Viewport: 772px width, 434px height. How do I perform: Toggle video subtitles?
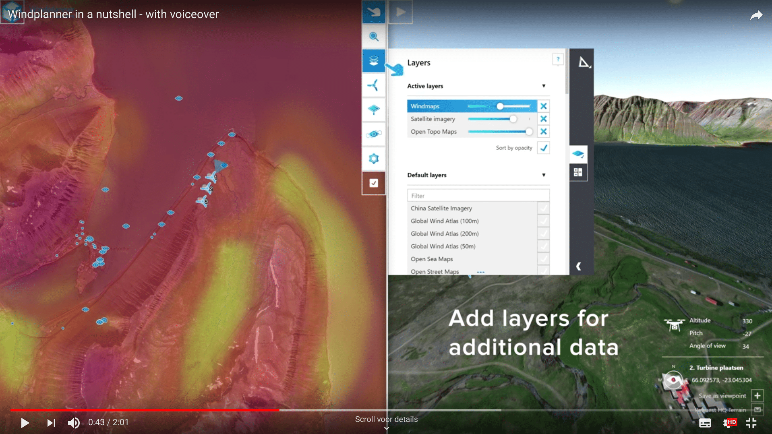point(705,423)
